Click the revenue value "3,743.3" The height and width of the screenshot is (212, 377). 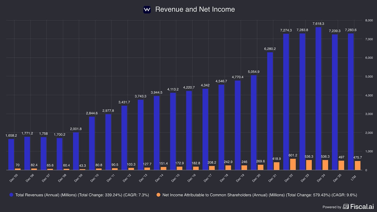(141, 96)
